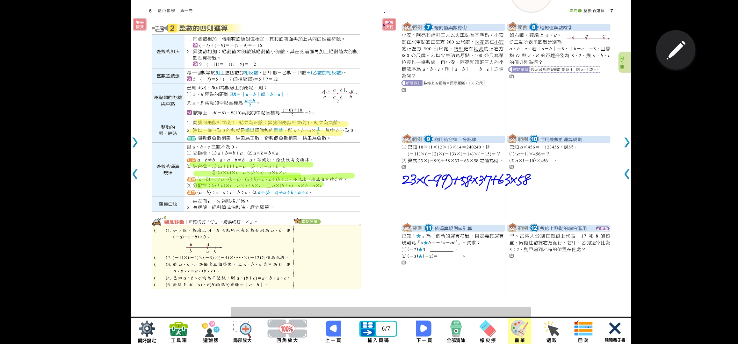Show solution 解 for 範例 11
Image resolution: width=738 pixels, height=344 pixels.
pyautogui.click(x=404, y=263)
